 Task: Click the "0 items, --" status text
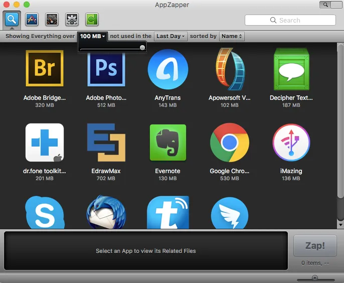pyautogui.click(x=315, y=263)
